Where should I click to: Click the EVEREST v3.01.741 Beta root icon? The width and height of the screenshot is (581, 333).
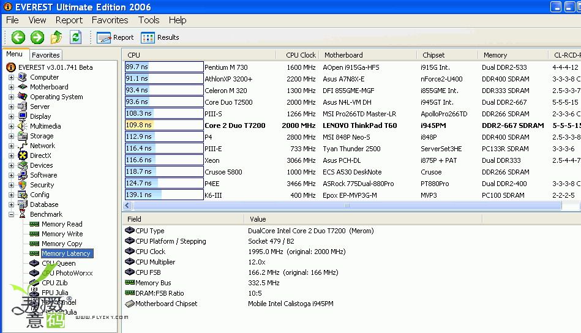pyautogui.click(x=11, y=67)
